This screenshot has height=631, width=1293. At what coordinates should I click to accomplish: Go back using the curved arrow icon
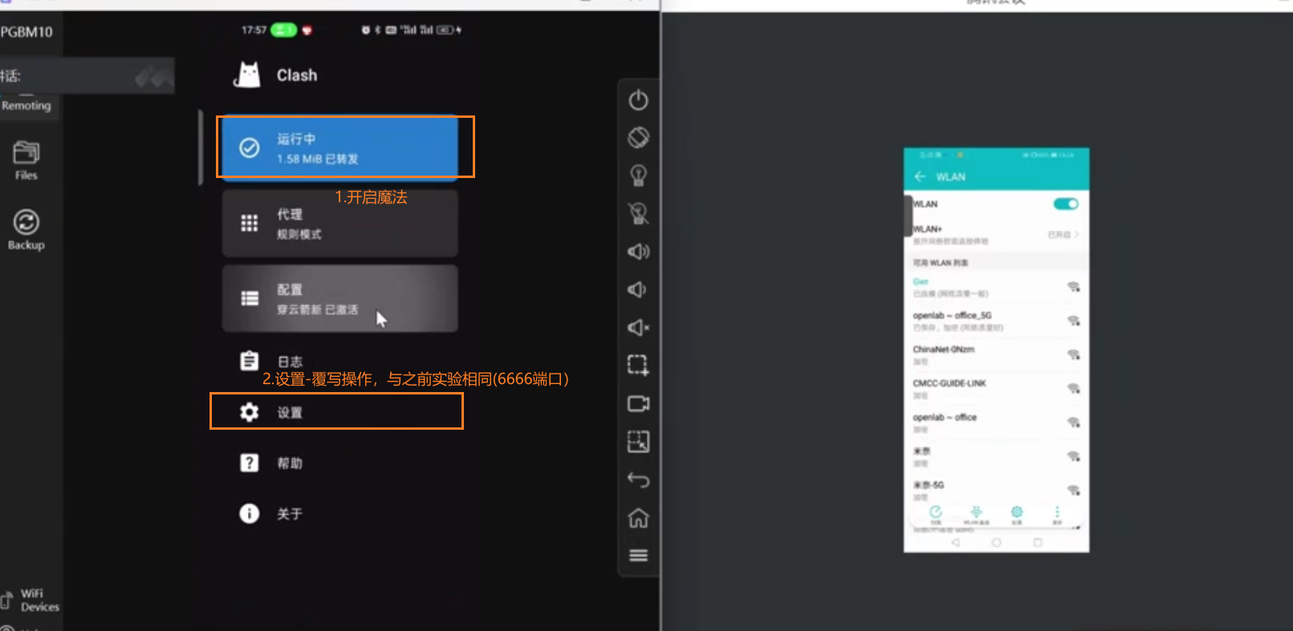click(x=638, y=479)
